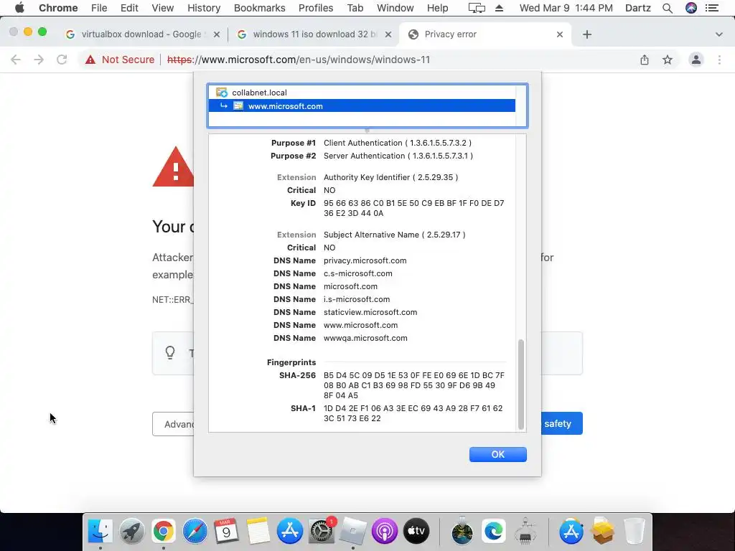735x551 pixels.
Task: Open Trash in the Dock
Action: coord(635,531)
